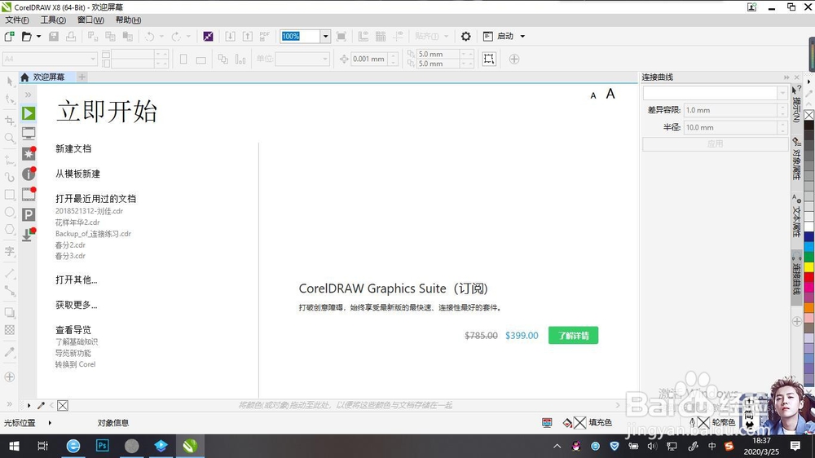This screenshot has height=458, width=815.
Task: Click the Print icon in toolbar
Action: coord(71,37)
